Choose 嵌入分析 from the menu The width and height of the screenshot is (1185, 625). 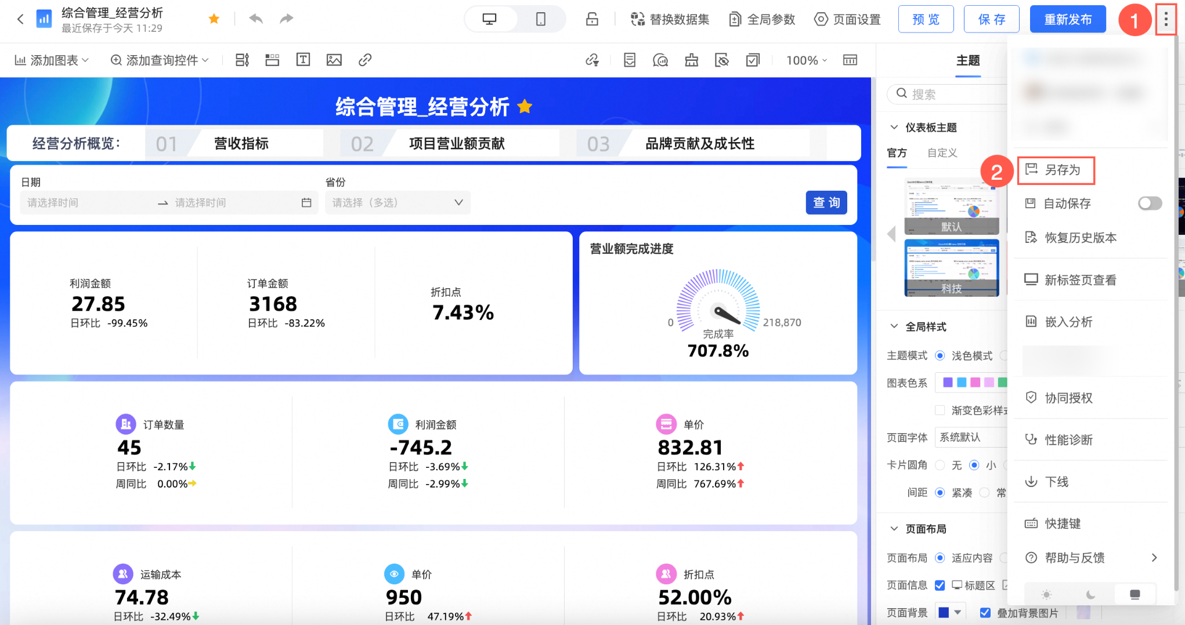pos(1058,322)
